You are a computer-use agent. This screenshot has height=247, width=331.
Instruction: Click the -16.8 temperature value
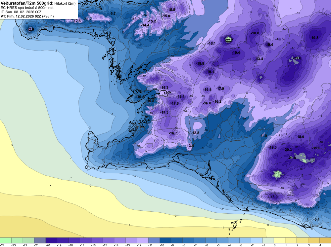click(x=207, y=90)
